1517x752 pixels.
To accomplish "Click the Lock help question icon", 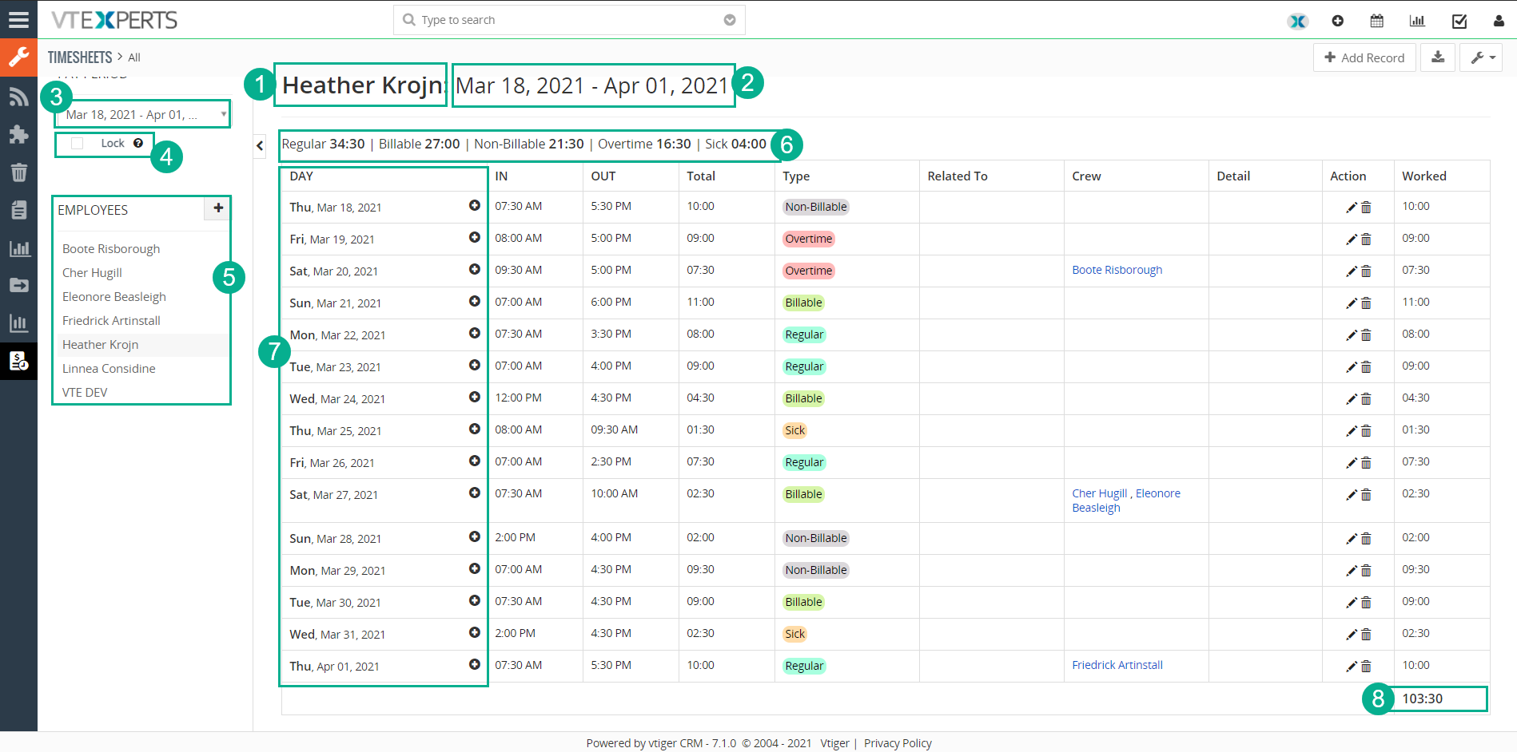I will pos(138,143).
